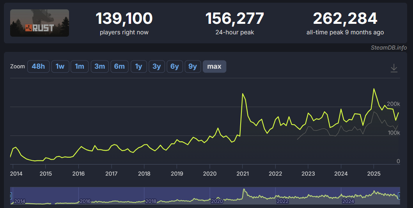
Task: Select the max zoom range
Action: (214, 66)
